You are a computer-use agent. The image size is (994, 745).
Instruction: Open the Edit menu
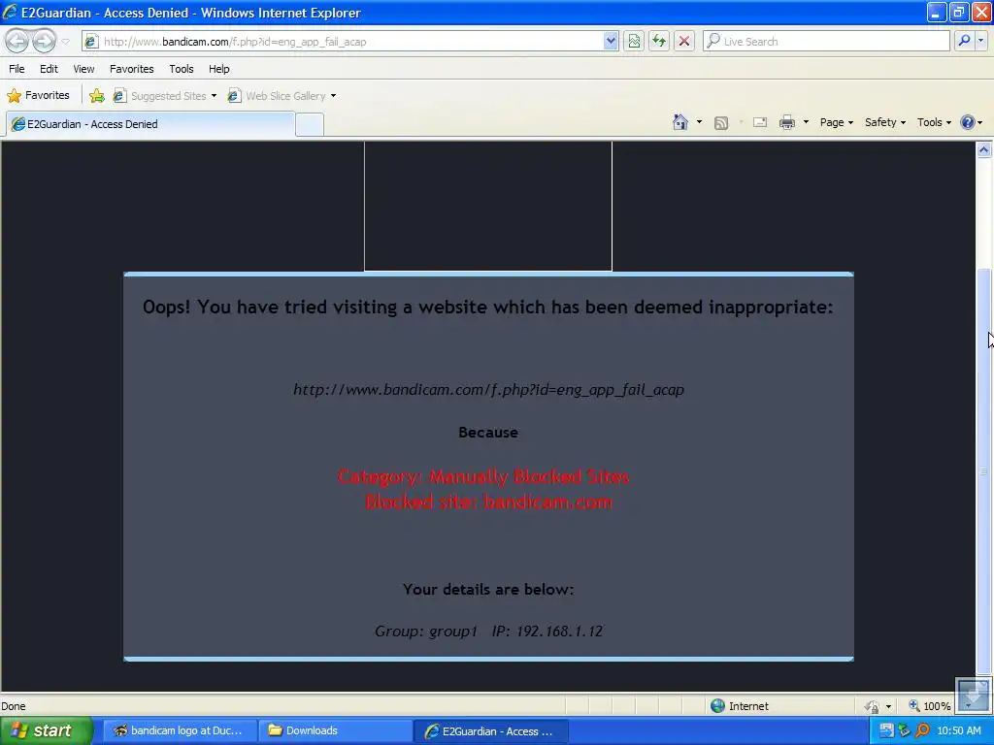(49, 69)
